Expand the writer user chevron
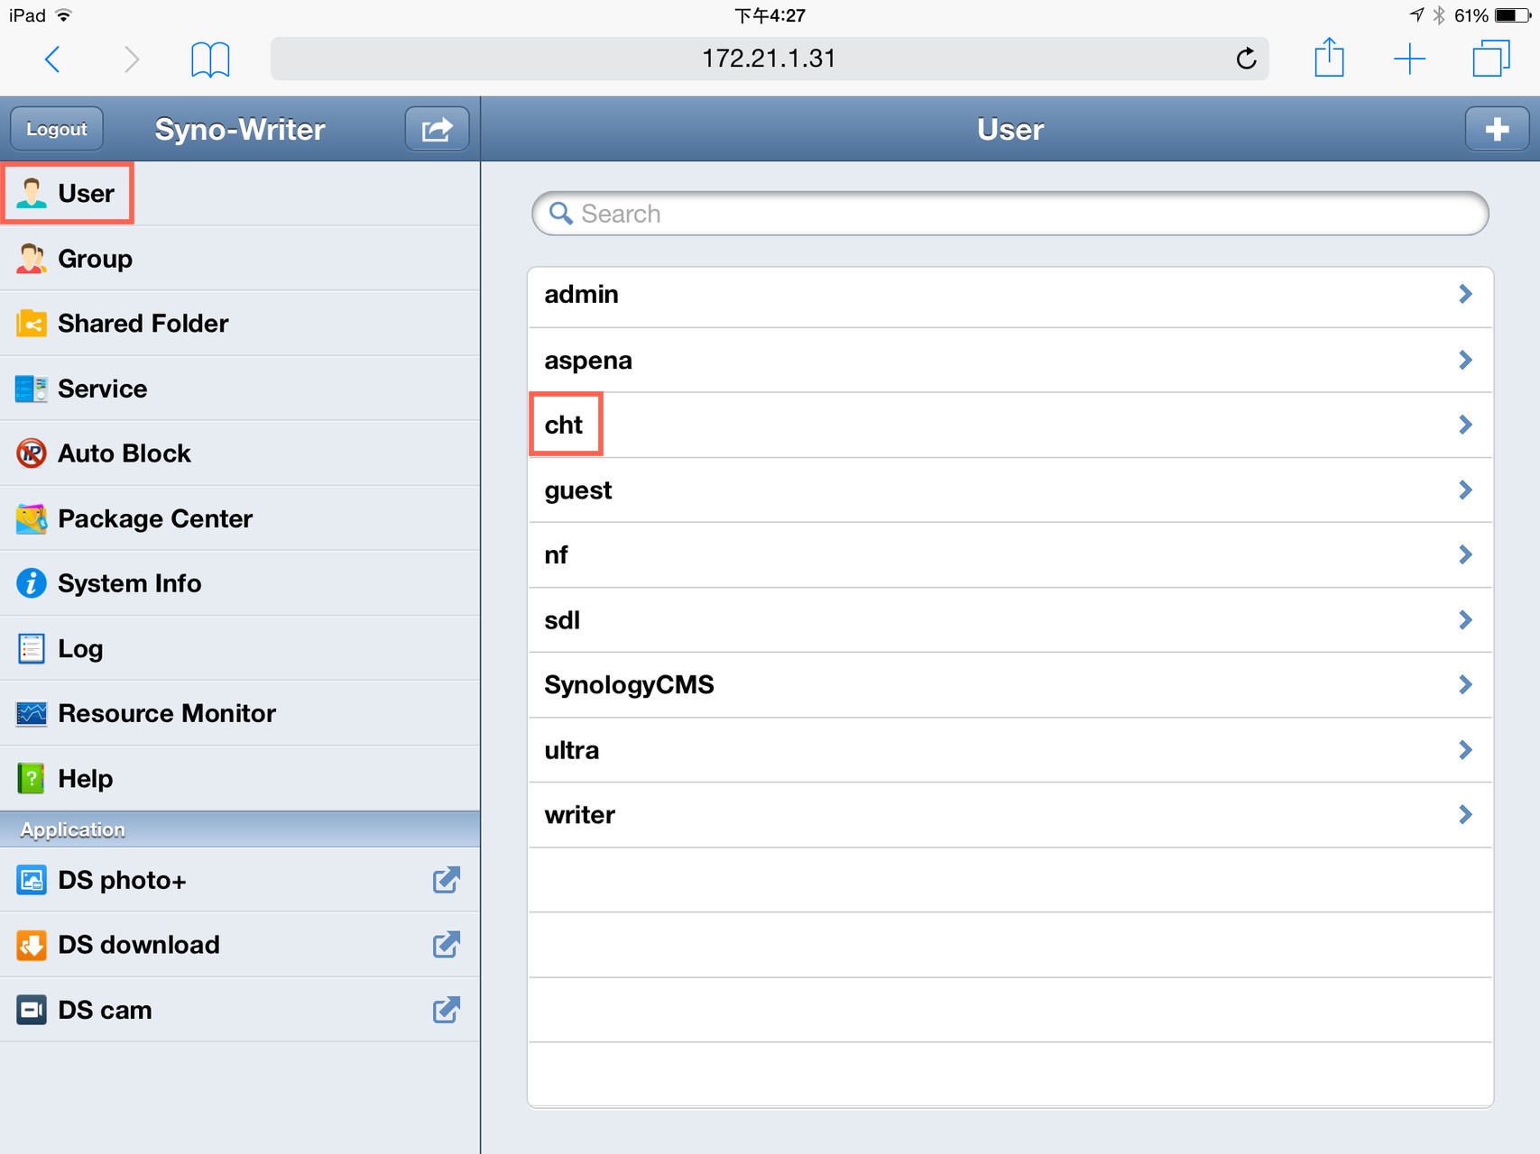 click(1465, 814)
